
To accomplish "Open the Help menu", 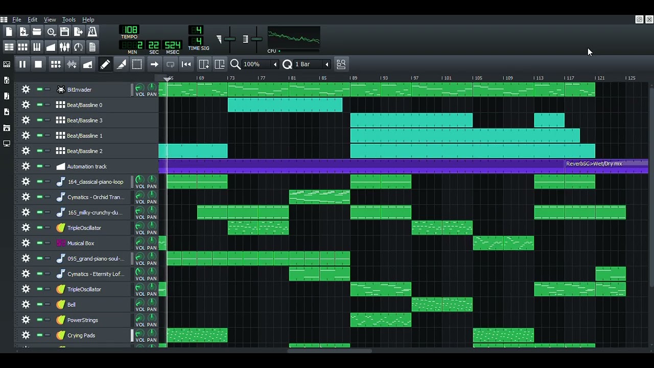I will point(88,19).
